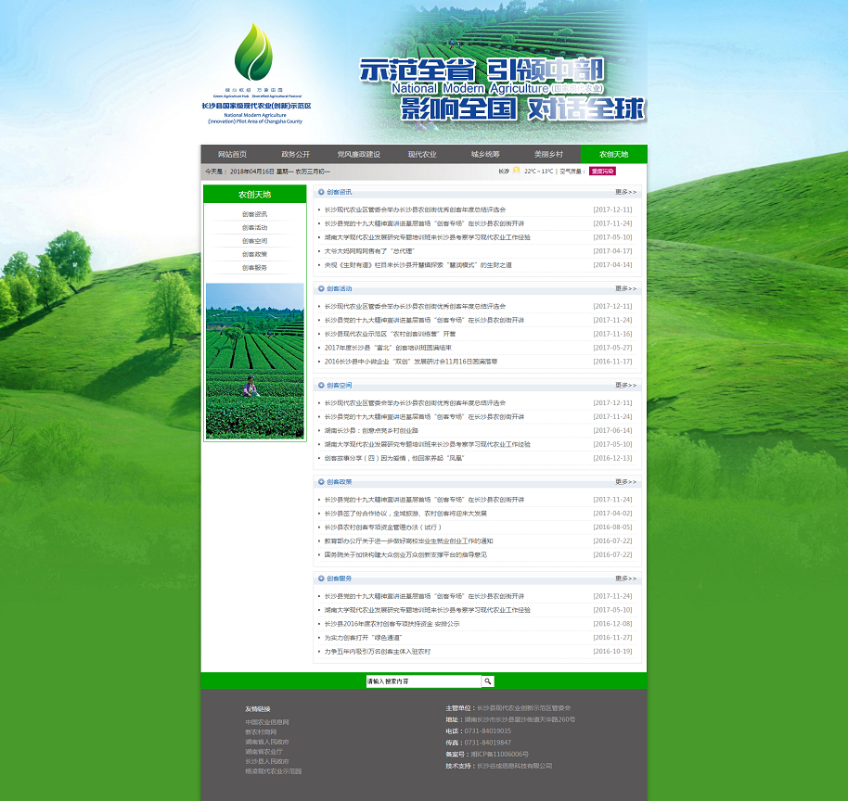This screenshot has width=848, height=801.
Task: Click the fax number 0731-84019847
Action: 488,743
